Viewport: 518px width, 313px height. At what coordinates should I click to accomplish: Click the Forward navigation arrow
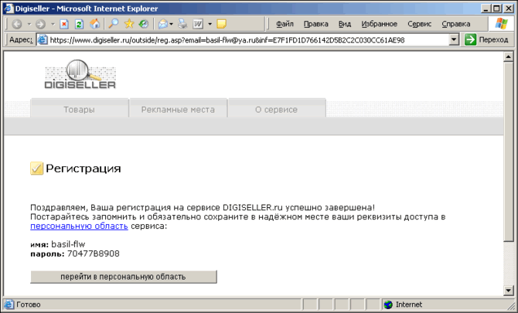coord(40,24)
